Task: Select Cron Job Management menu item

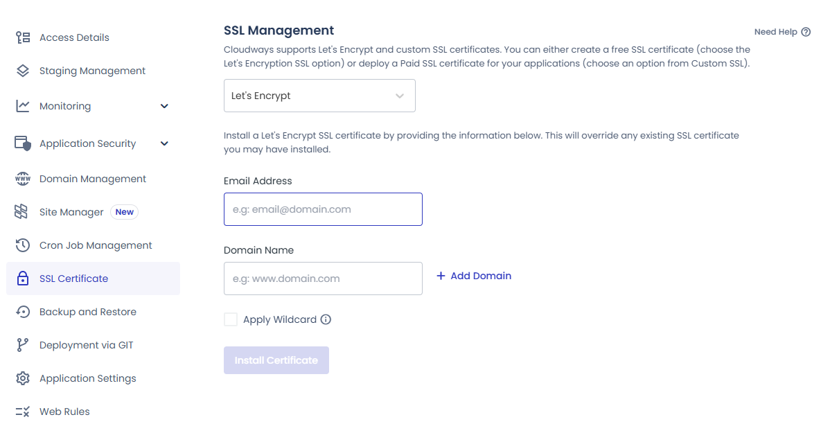Action: point(96,245)
